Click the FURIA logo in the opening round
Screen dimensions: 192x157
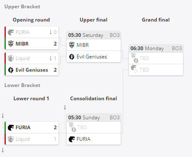coord(11,32)
